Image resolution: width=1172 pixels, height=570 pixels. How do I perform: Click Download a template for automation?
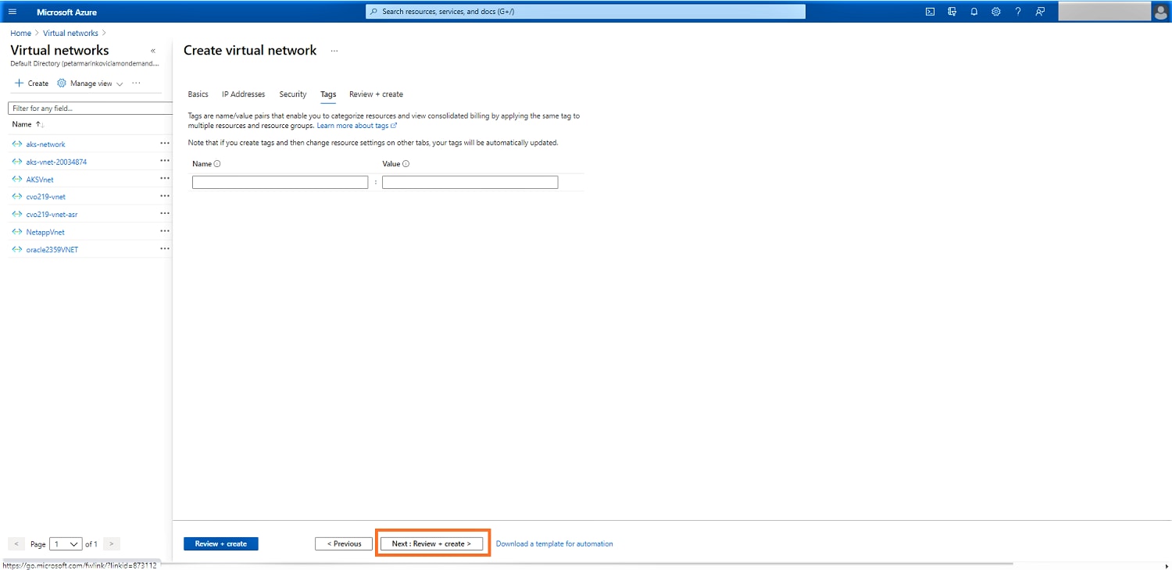(554, 543)
